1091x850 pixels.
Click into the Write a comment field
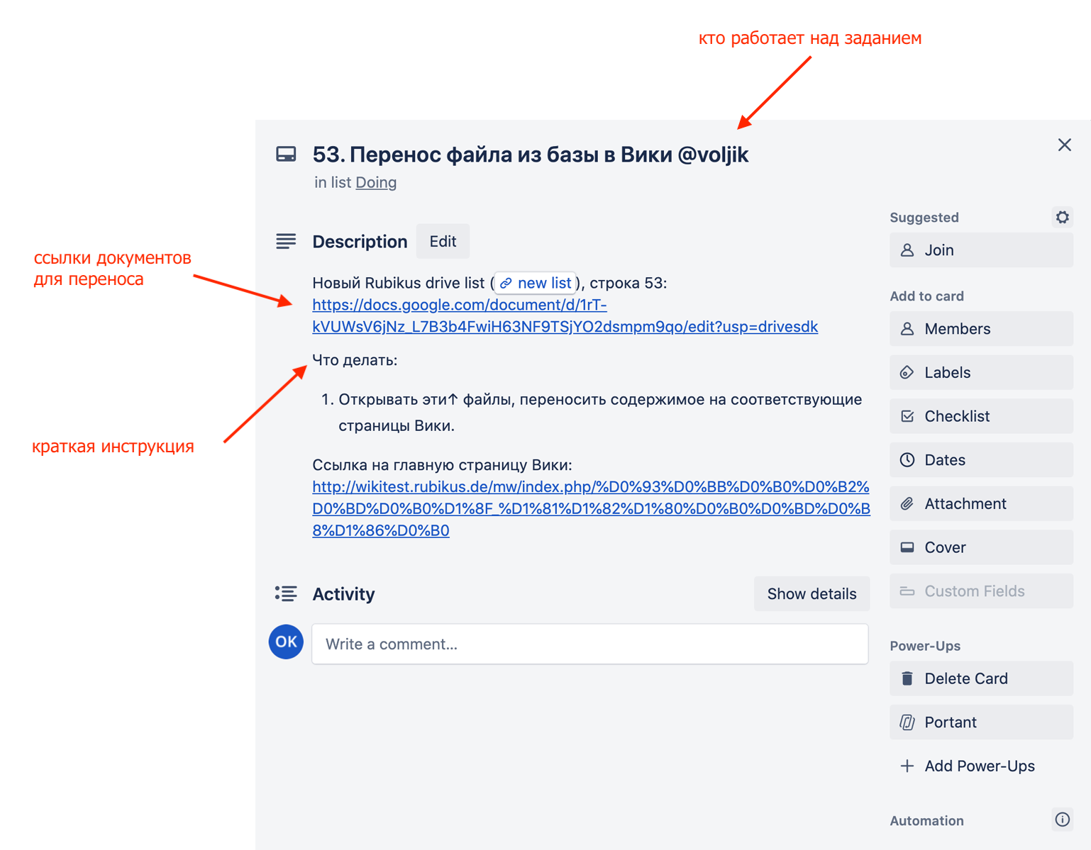pyautogui.click(x=589, y=644)
